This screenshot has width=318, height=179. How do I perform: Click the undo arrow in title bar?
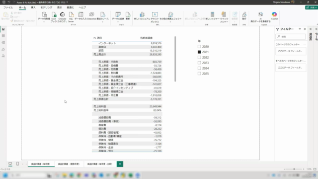click(x=9, y=2)
